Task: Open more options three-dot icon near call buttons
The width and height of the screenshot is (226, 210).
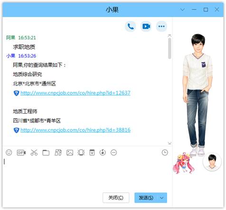Action: click(x=161, y=26)
